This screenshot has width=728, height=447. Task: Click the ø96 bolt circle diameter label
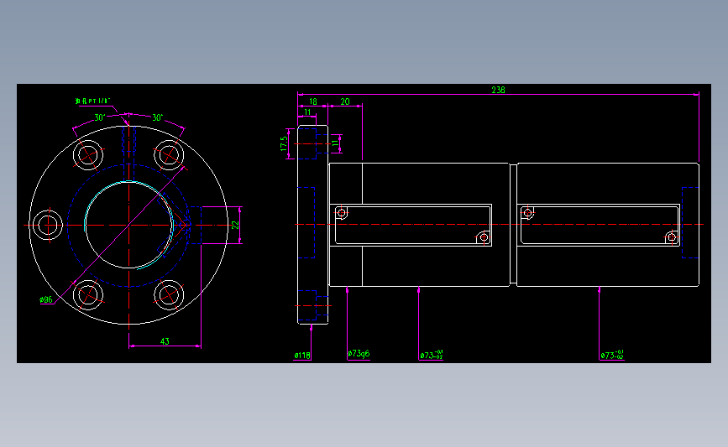(x=46, y=300)
